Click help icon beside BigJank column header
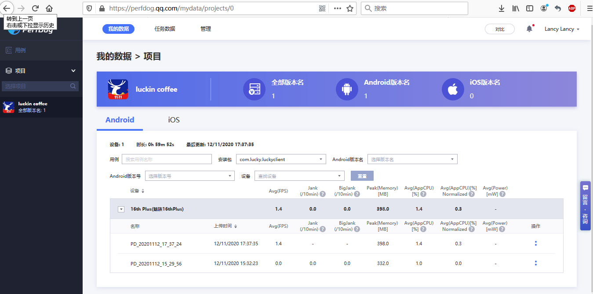The height and width of the screenshot is (294, 593). (x=357, y=194)
